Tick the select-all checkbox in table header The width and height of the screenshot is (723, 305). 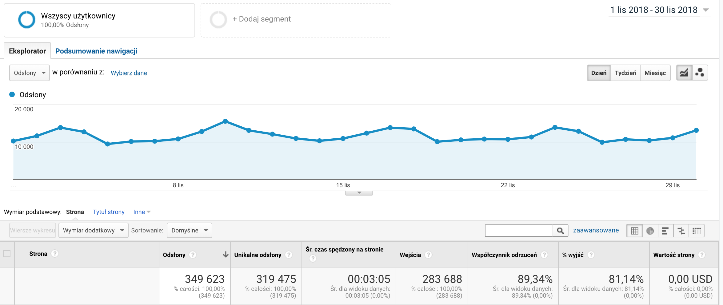click(7, 254)
